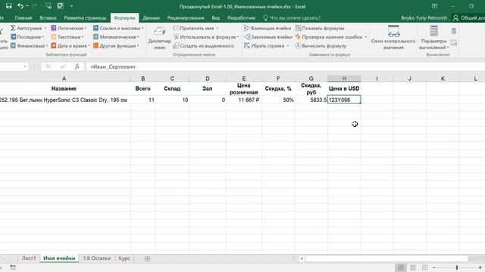Open the Рецензирование tab
This screenshot has height=272, width=485.
(x=186, y=18)
